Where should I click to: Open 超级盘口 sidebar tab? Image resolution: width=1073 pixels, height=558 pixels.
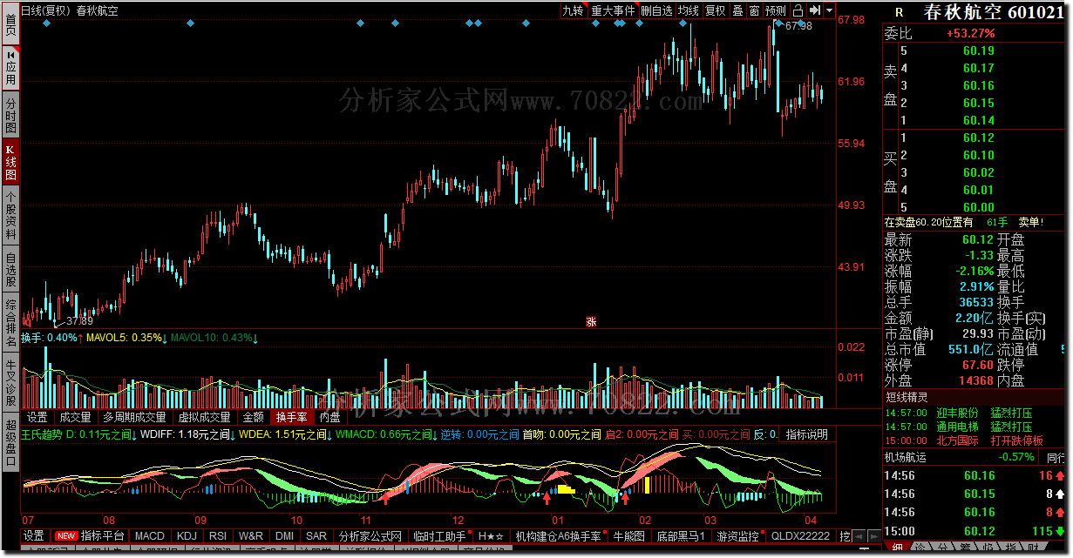pyautogui.click(x=10, y=442)
